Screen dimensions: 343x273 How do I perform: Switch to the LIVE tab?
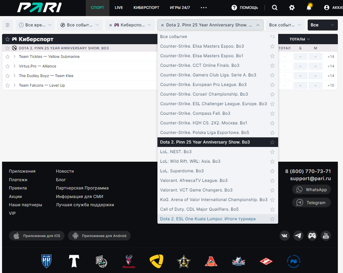[x=119, y=8]
